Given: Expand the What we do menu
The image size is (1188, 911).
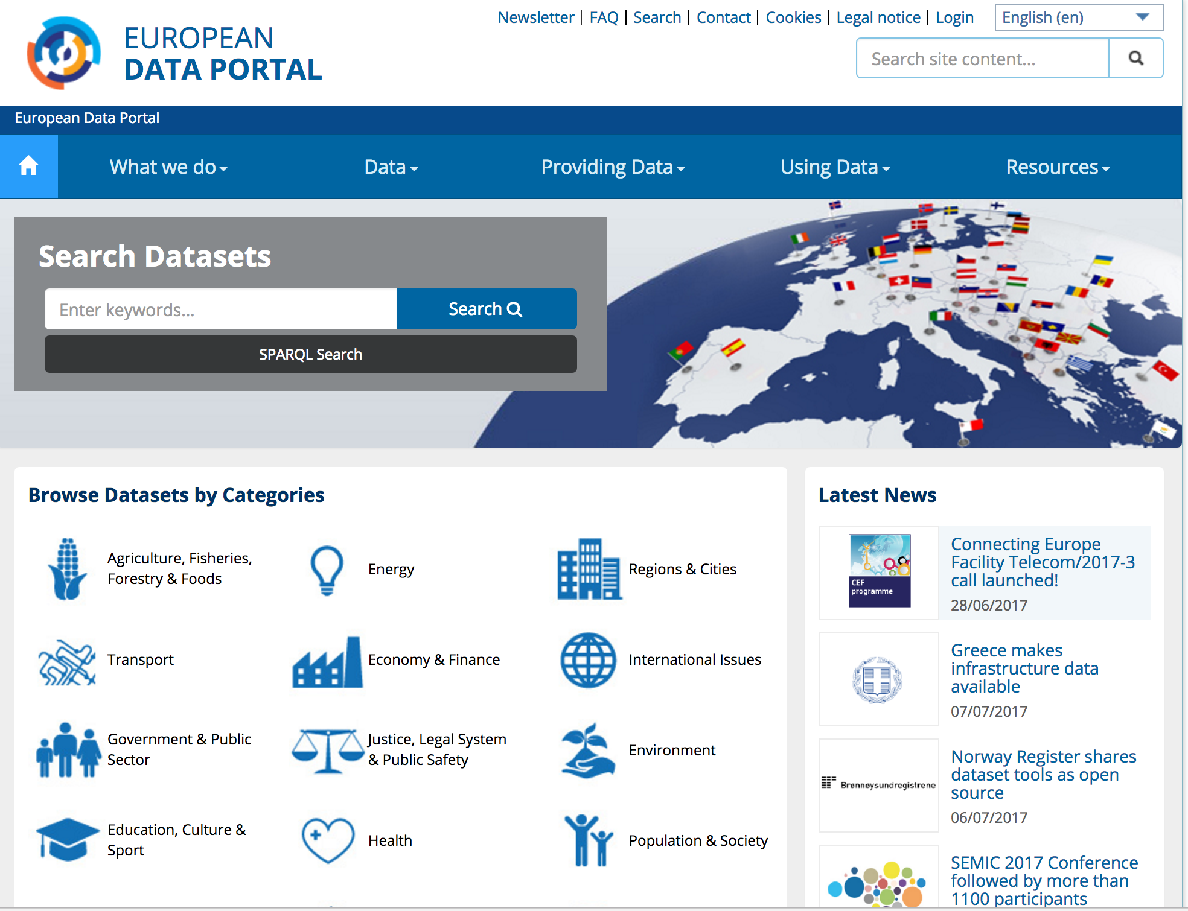Looking at the screenshot, I should tap(168, 167).
